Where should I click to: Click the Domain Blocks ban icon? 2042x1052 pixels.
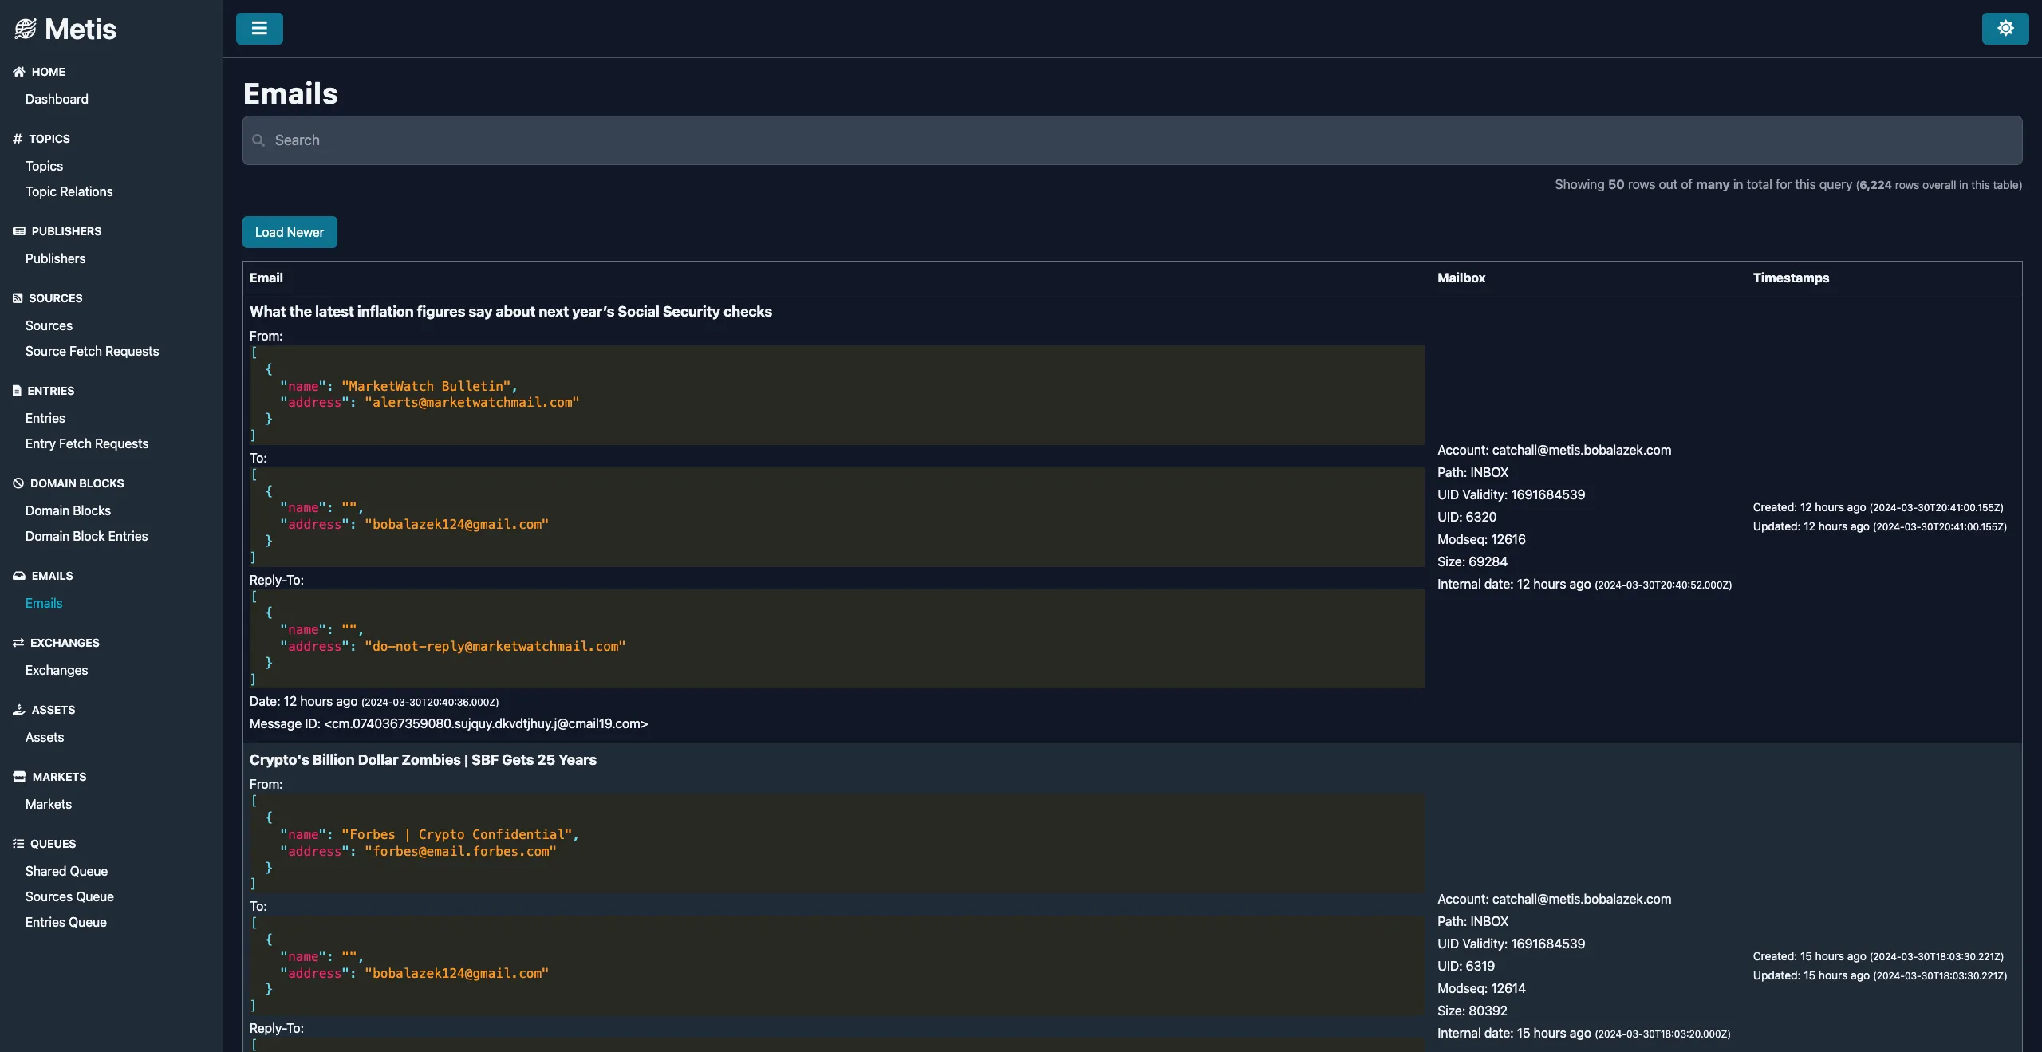coord(18,483)
